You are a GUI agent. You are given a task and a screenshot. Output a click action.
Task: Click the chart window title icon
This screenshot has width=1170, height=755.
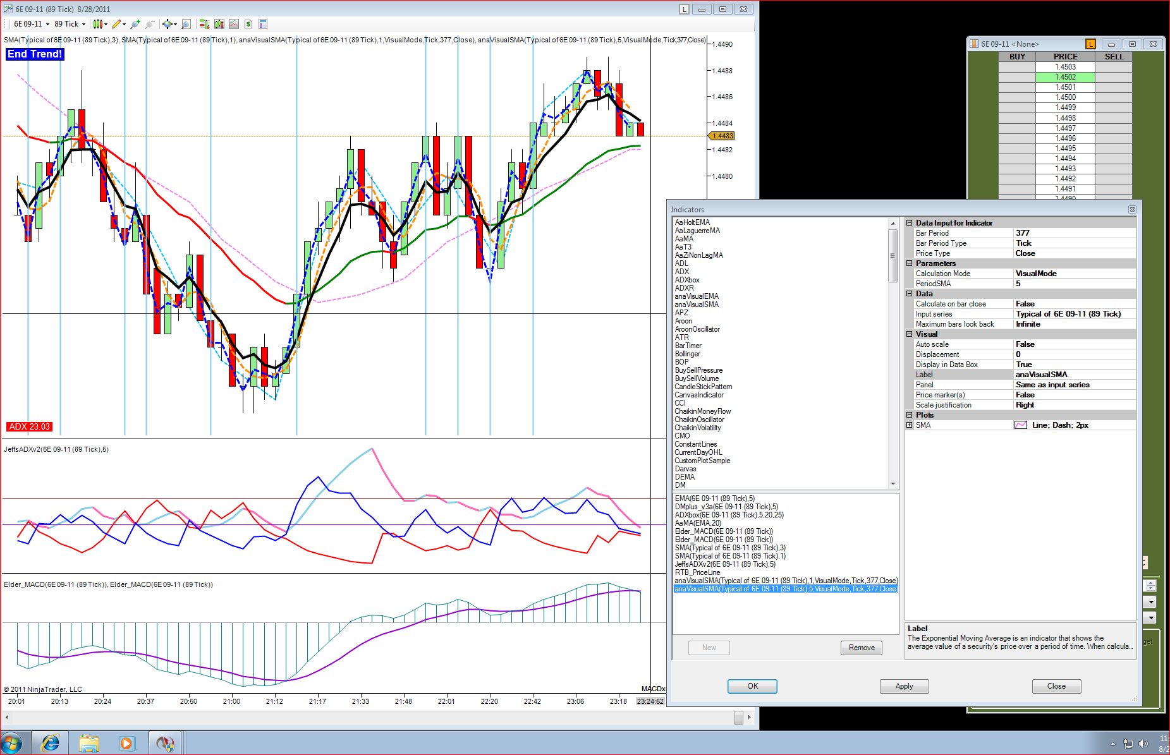click(x=8, y=9)
